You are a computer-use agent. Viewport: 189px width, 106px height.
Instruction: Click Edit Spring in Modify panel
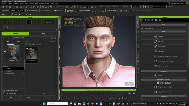(164, 51)
